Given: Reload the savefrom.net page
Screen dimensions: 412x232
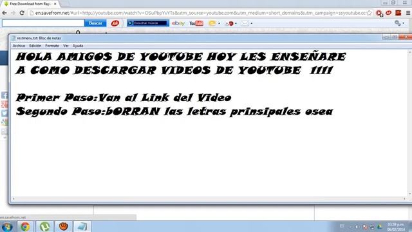Looking at the screenshot, I should point(22,13).
